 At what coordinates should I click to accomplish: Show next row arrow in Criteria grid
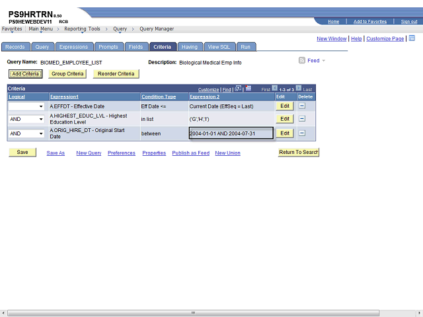[x=298, y=88]
